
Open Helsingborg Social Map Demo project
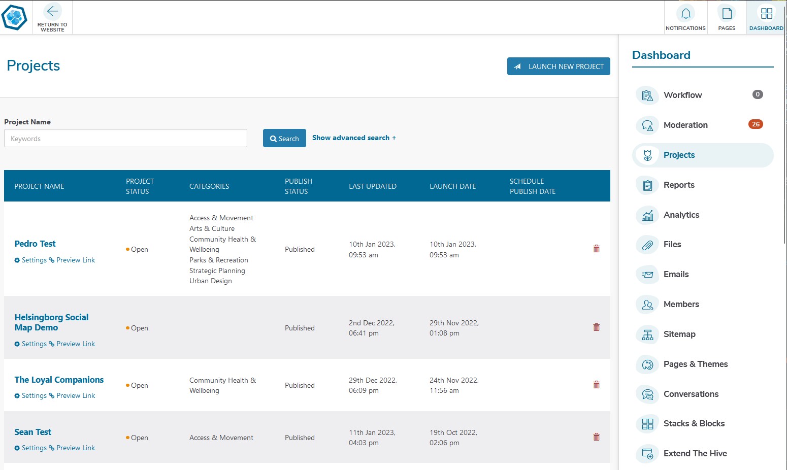51,322
